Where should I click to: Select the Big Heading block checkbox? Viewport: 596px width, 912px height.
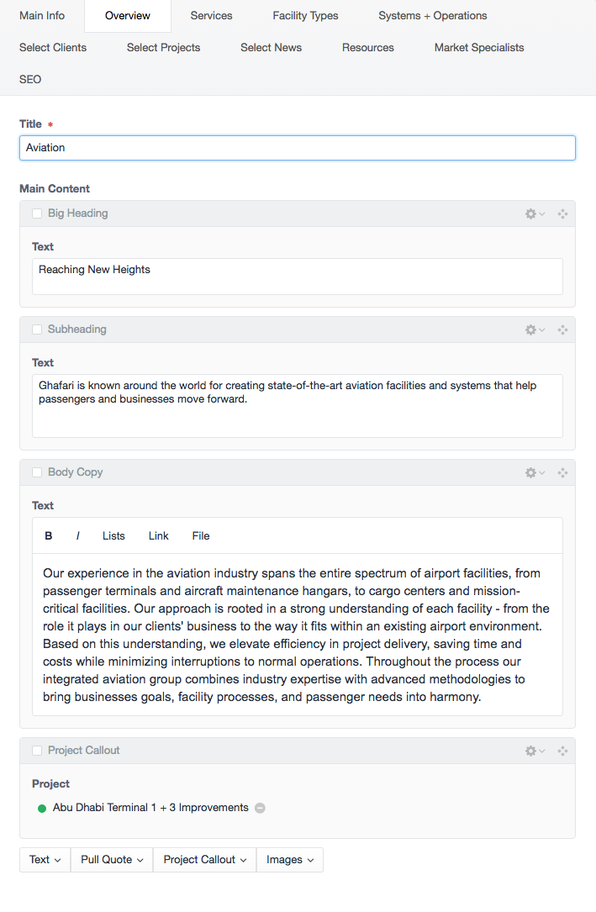(37, 214)
